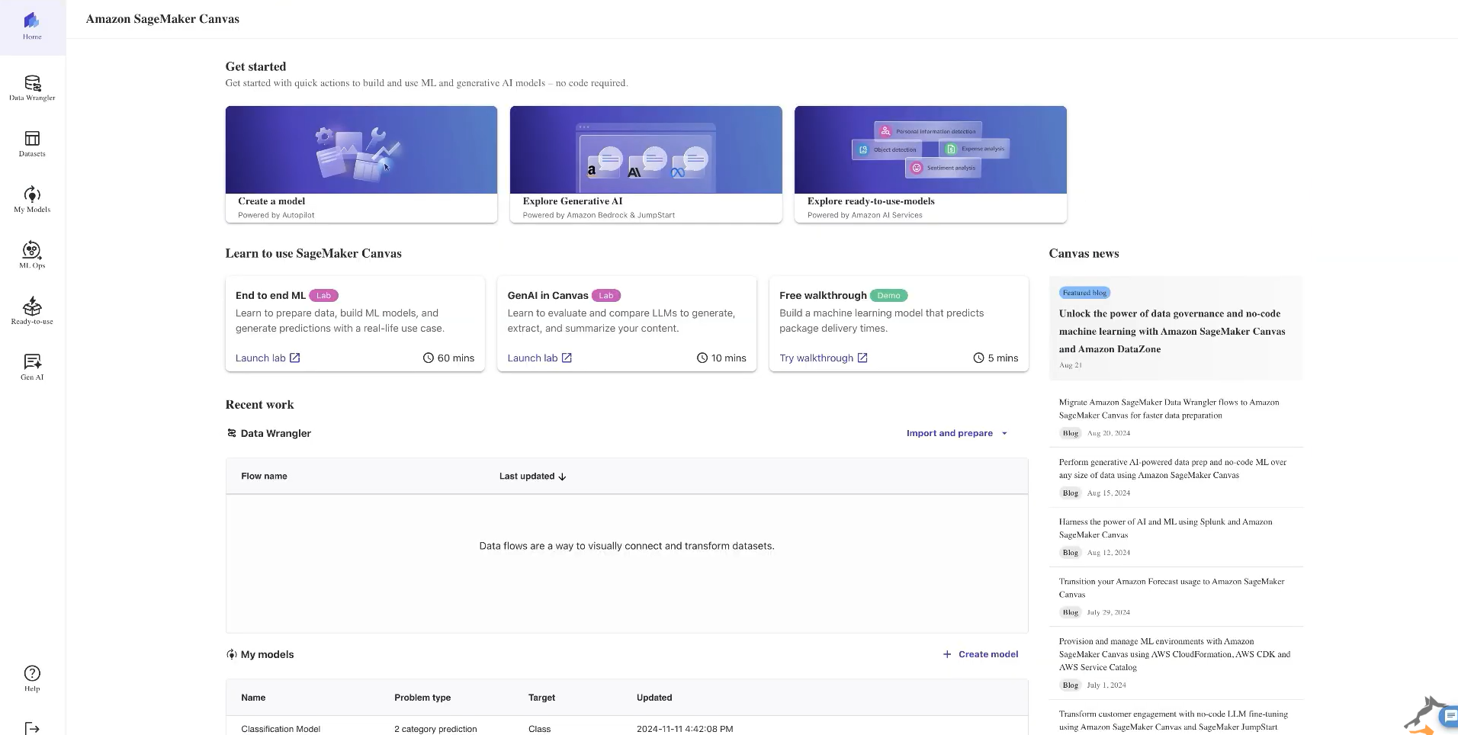This screenshot has width=1458, height=735.
Task: Click the Class target cell
Action: 539,729
